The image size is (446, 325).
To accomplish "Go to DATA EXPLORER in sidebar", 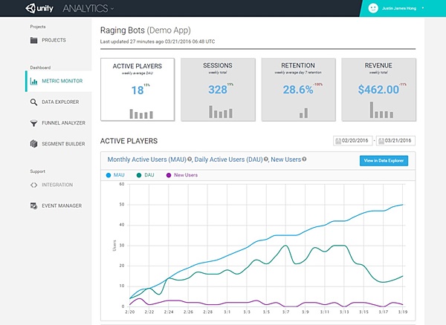I will coord(60,102).
